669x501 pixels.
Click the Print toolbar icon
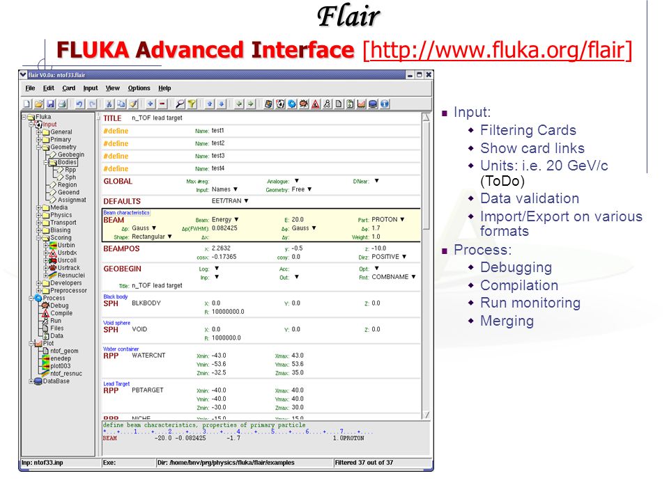pos(62,104)
